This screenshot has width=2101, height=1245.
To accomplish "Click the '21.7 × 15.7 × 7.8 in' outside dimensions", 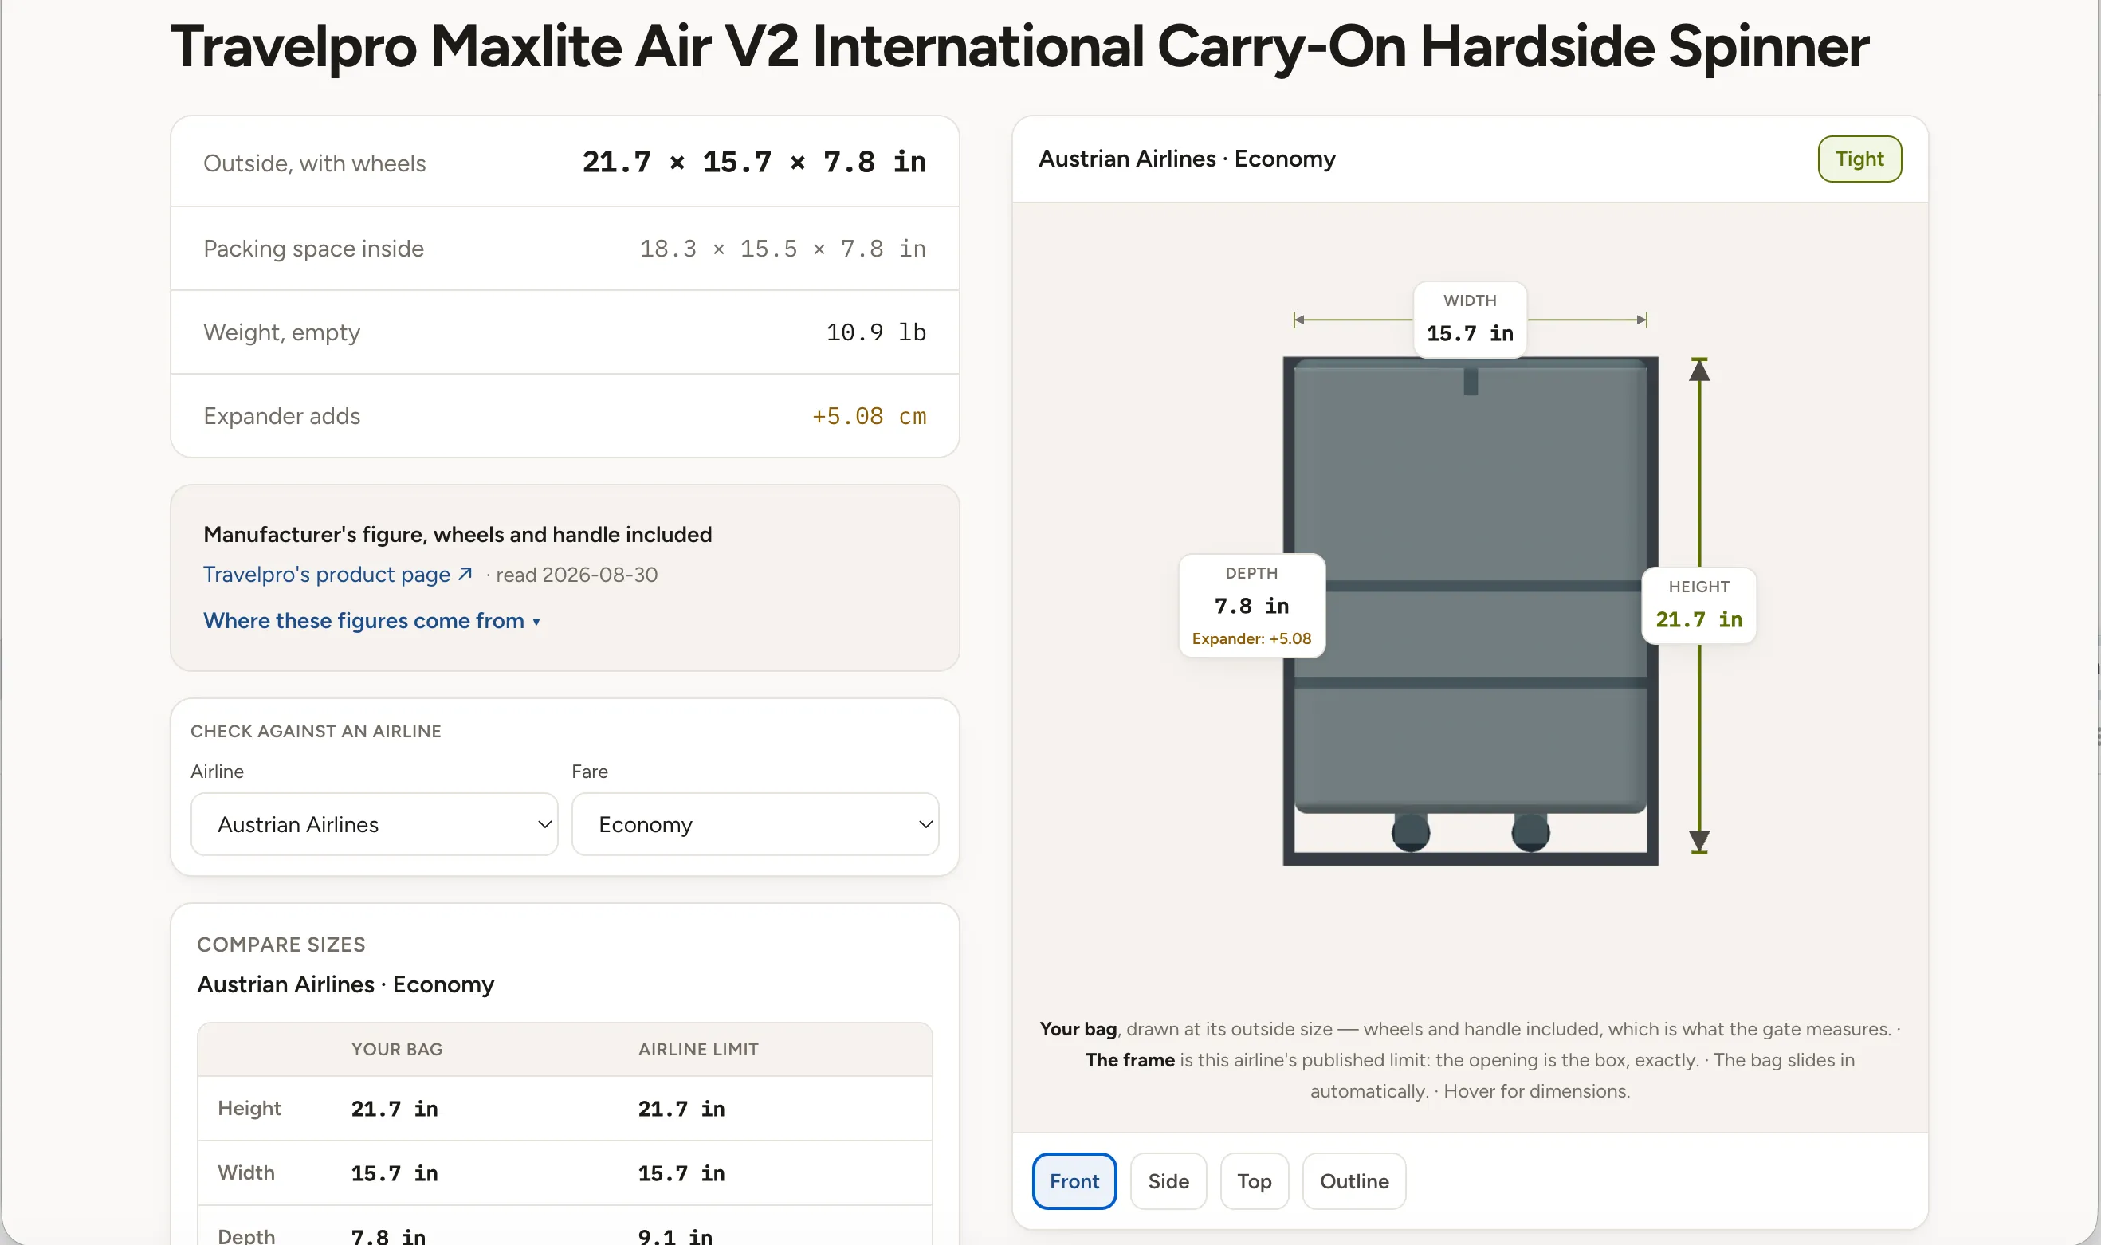I will 754,162.
